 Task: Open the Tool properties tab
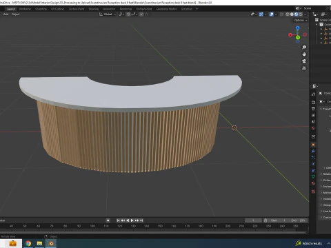coord(313,94)
